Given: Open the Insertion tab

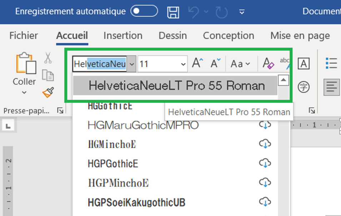Looking at the screenshot, I should [123, 36].
